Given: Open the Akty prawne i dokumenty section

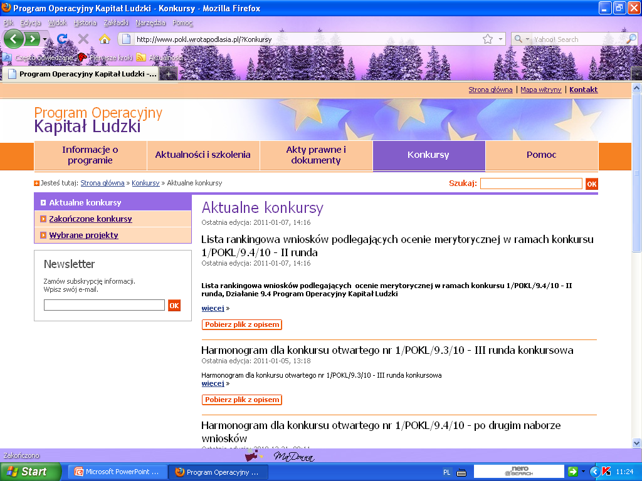Looking at the screenshot, I should tap(316, 155).
